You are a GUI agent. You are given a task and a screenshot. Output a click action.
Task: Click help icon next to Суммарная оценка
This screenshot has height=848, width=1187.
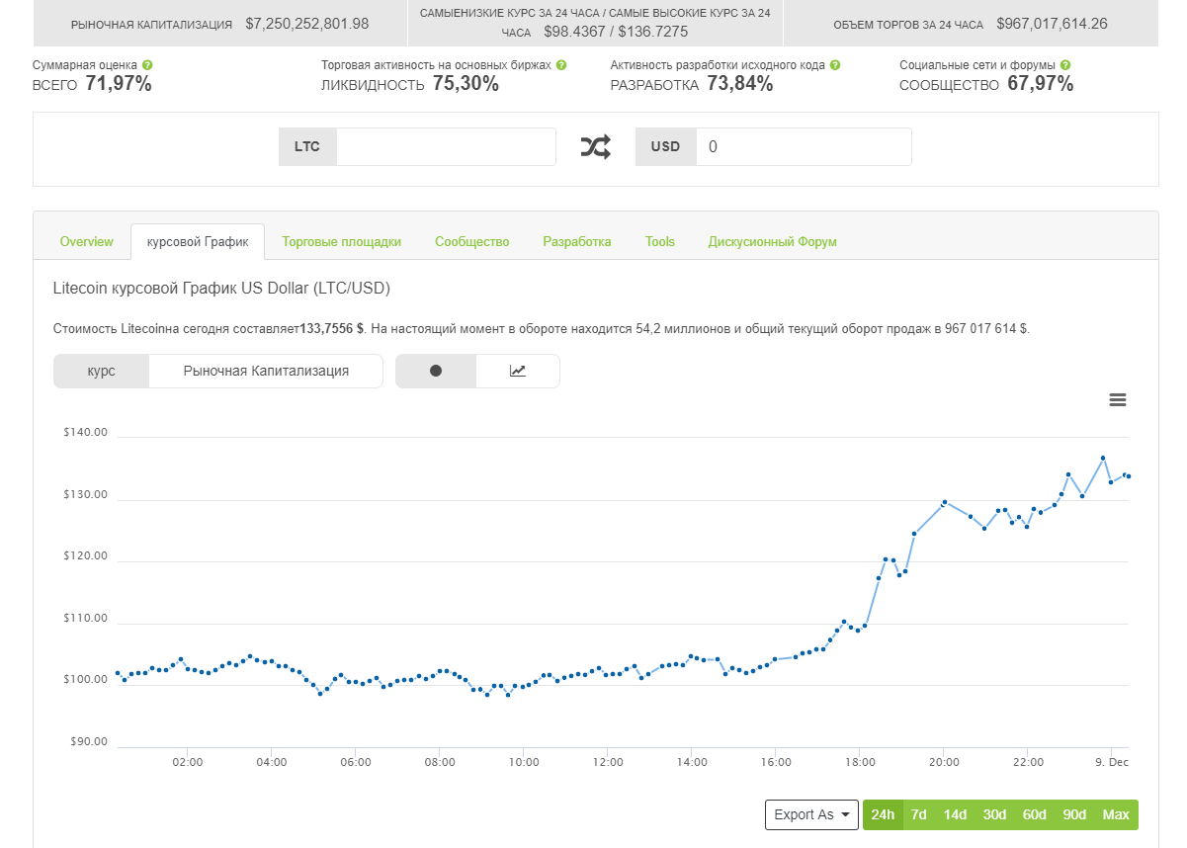[147, 65]
